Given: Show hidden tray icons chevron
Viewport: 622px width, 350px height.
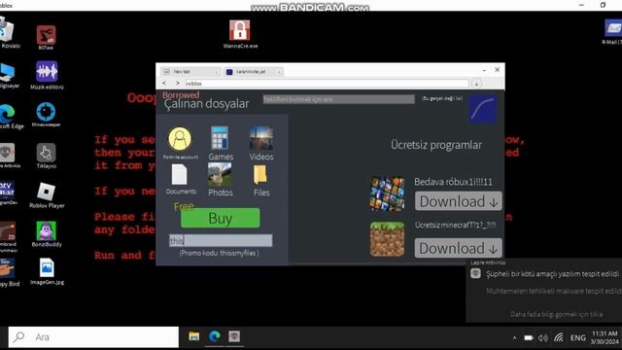Looking at the screenshot, I should point(514,337).
